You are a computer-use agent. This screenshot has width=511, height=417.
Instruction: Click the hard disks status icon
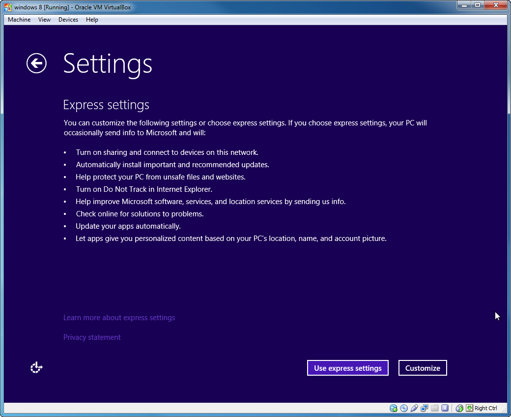pos(393,408)
